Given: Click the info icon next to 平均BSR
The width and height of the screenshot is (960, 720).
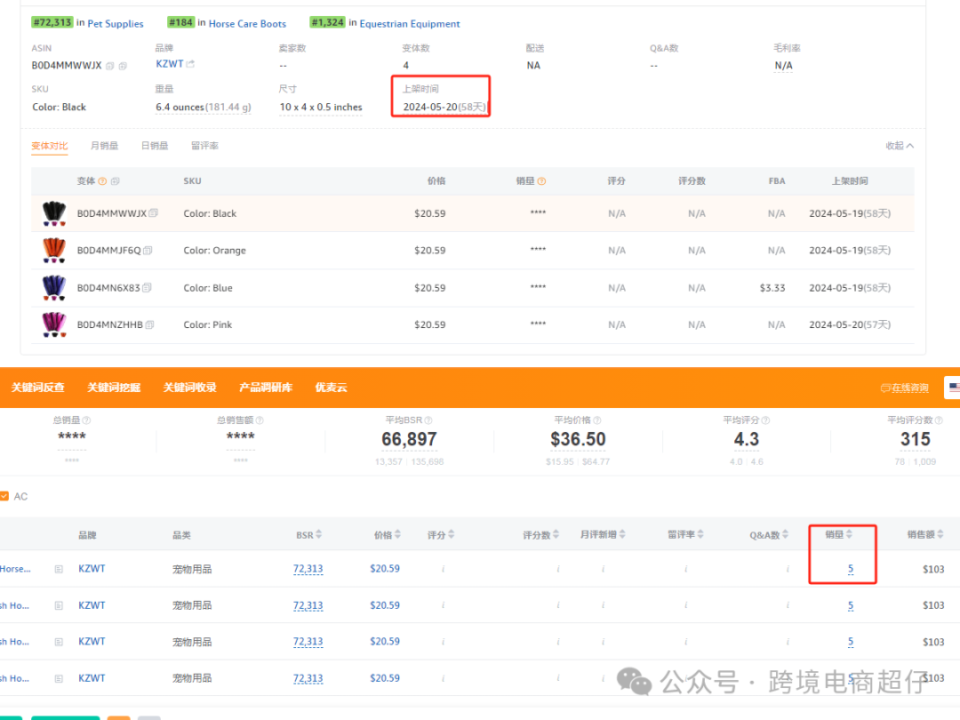Looking at the screenshot, I should (x=430, y=420).
